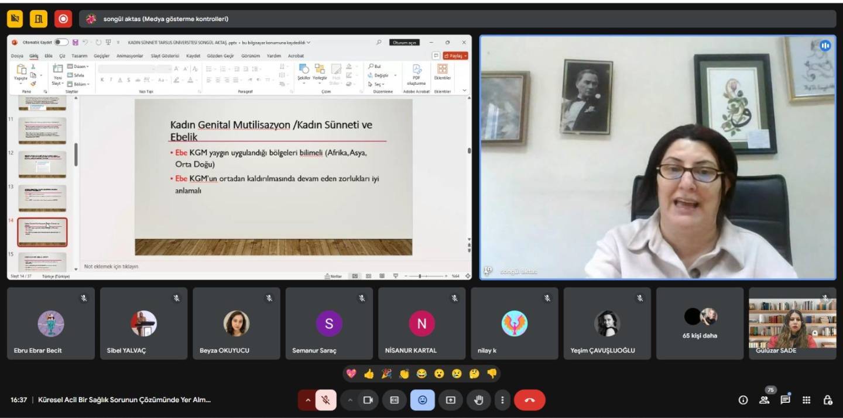Viewport: 843px width, 418px height.
Task: Send the party popper reaction
Action: (x=386, y=374)
